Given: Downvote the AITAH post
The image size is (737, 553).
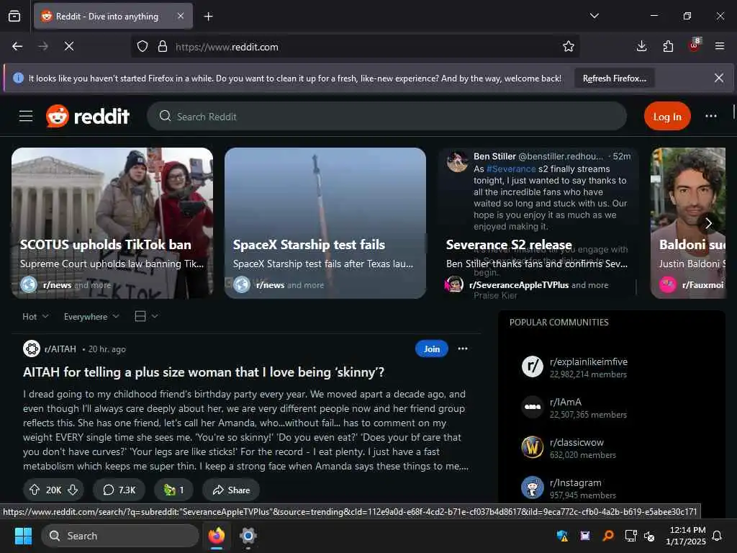Looking at the screenshot, I should (73, 490).
